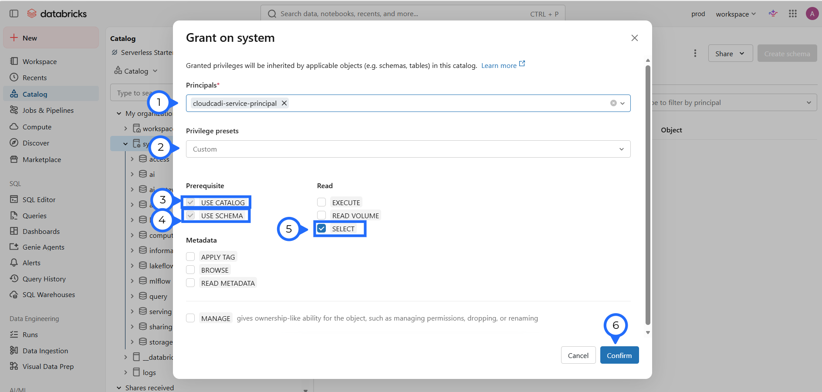Image resolution: width=822 pixels, height=392 pixels.
Task: Cancel the grant dialog
Action: 578,355
